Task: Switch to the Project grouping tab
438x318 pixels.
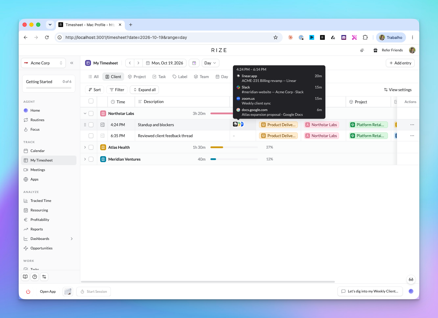Action: click(137, 77)
